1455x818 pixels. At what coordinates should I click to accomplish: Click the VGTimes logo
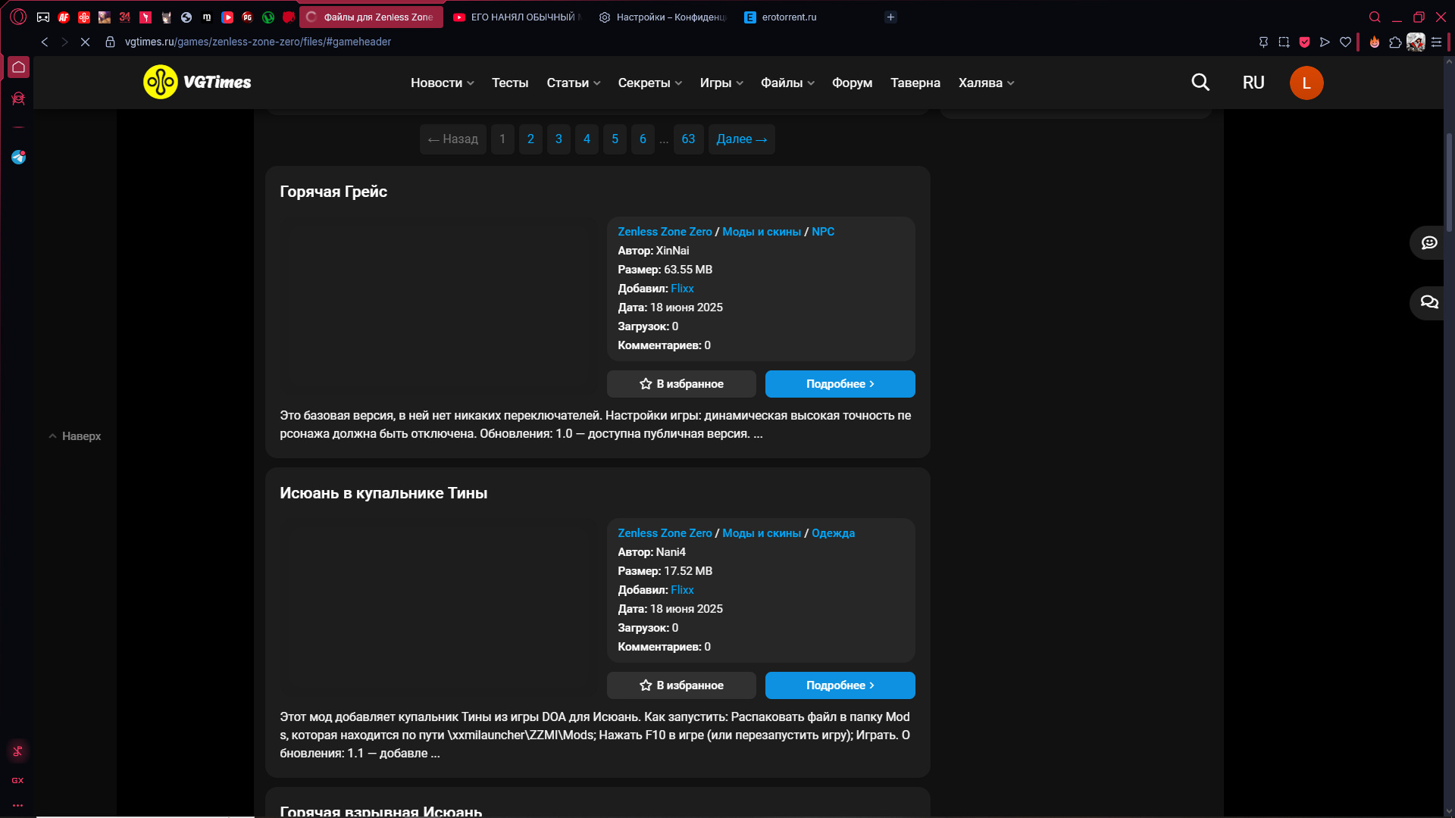[198, 83]
